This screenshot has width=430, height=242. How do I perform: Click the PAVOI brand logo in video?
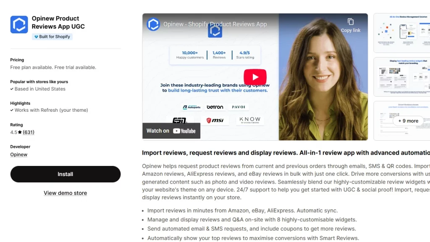pyautogui.click(x=239, y=107)
